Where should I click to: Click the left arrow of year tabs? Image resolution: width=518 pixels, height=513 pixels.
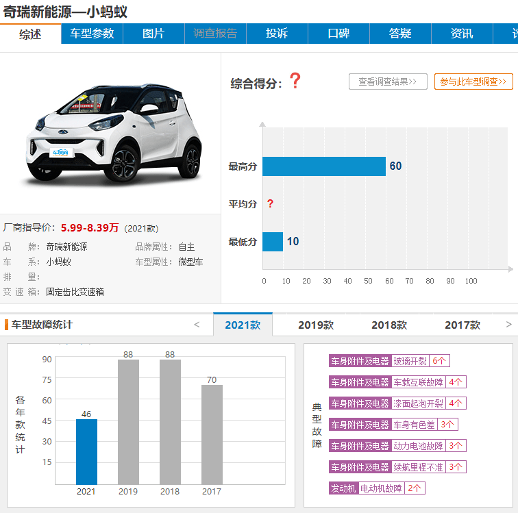[x=197, y=325]
